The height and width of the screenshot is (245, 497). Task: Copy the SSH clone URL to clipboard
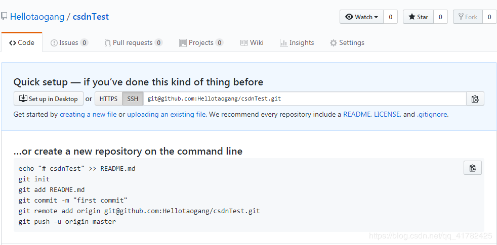click(x=475, y=99)
